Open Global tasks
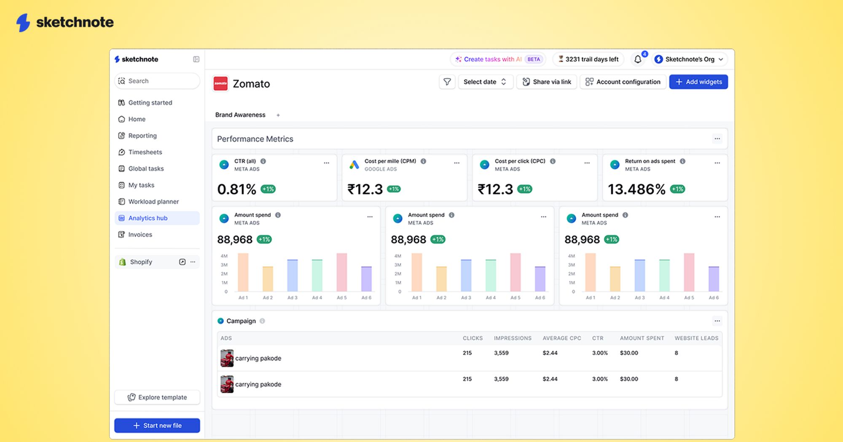 pos(157,168)
